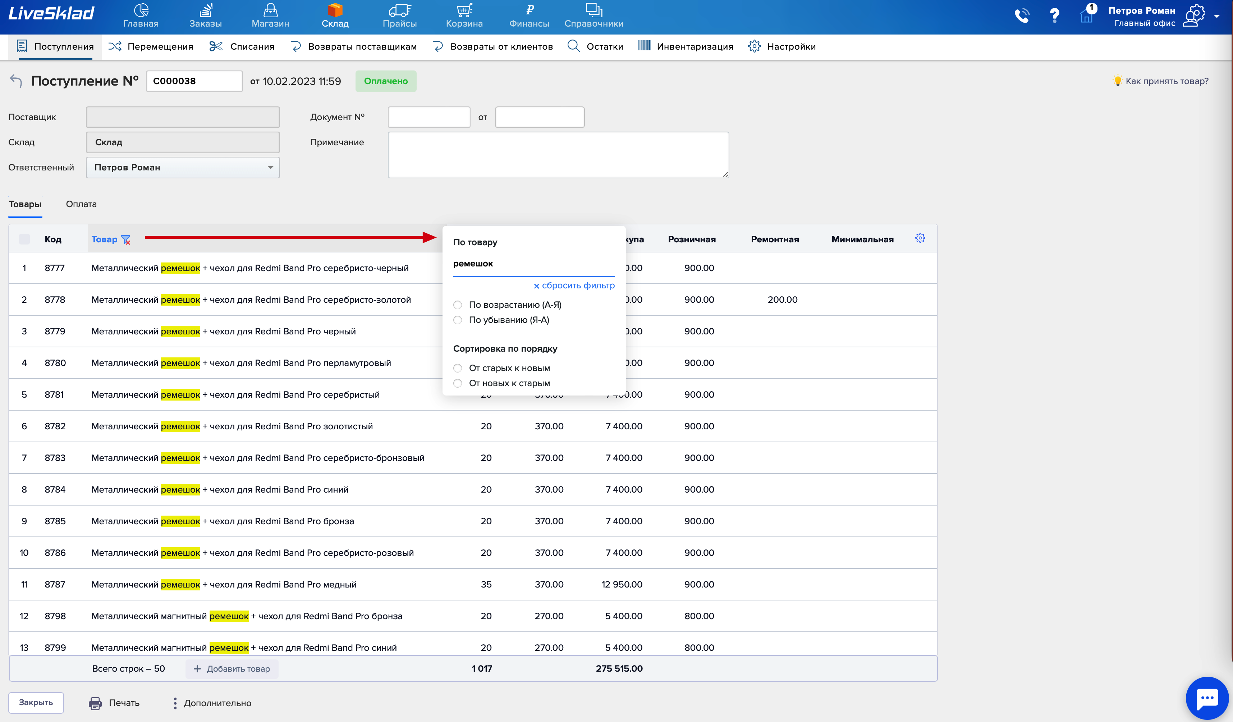This screenshot has width=1233, height=722.
Task: Click the Оплачено status badge
Action: pyautogui.click(x=386, y=81)
